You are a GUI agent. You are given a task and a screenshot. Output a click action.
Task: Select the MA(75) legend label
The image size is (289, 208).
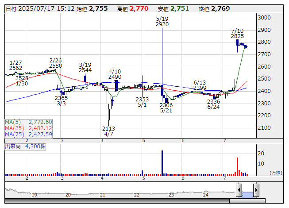click(15, 135)
